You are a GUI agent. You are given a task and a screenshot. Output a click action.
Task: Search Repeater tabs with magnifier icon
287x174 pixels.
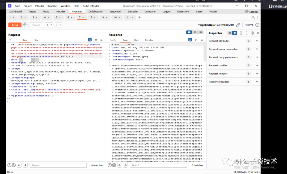pos(253,17)
